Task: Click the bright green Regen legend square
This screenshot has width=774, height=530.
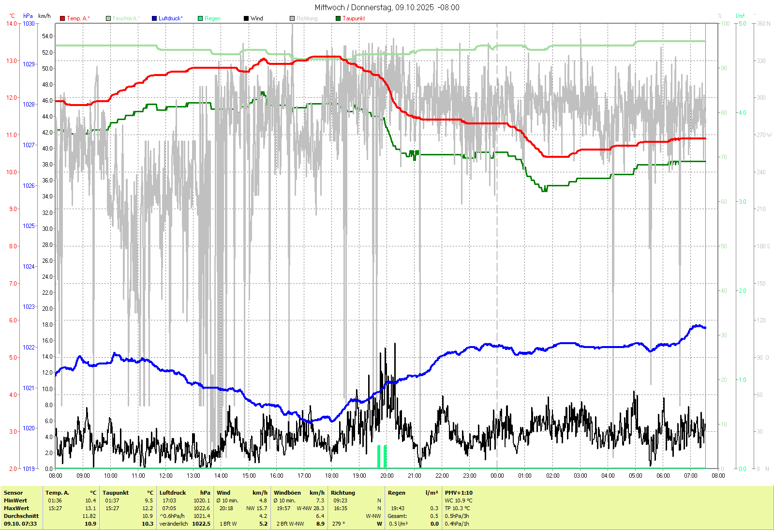Action: click(200, 18)
